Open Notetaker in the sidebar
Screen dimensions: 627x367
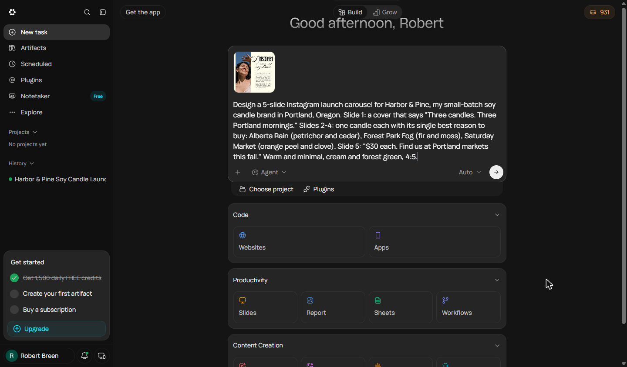click(x=57, y=96)
